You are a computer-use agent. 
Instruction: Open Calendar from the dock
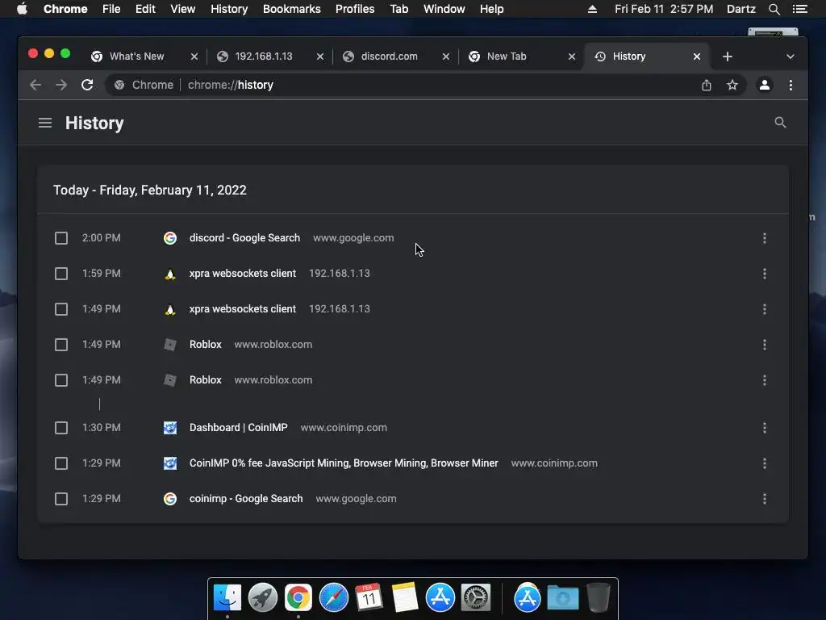point(369,597)
